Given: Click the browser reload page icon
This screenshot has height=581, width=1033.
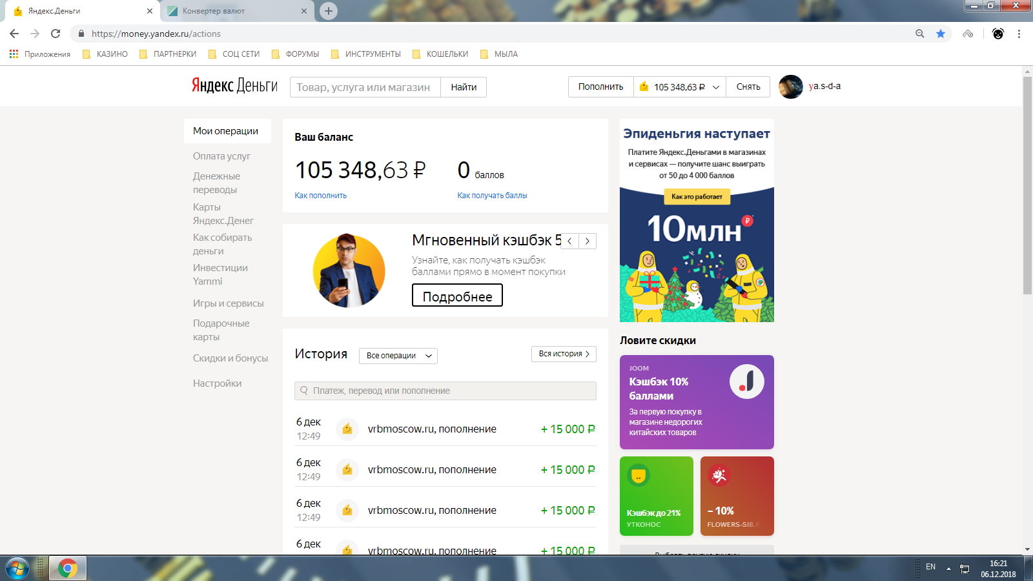Looking at the screenshot, I should click(56, 34).
